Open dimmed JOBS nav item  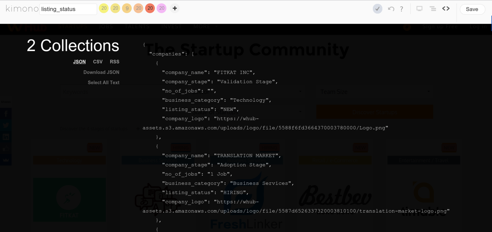click(x=106, y=27)
